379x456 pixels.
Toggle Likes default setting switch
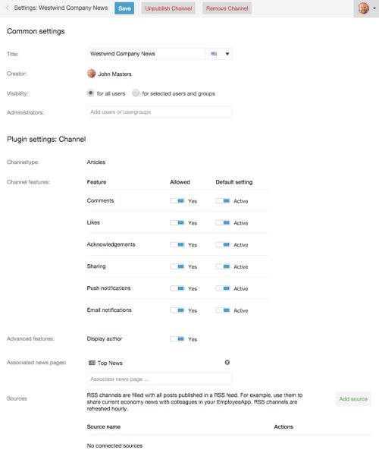coord(223,223)
